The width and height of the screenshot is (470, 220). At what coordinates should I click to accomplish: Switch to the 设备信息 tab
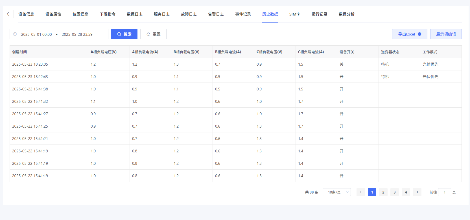point(26,14)
